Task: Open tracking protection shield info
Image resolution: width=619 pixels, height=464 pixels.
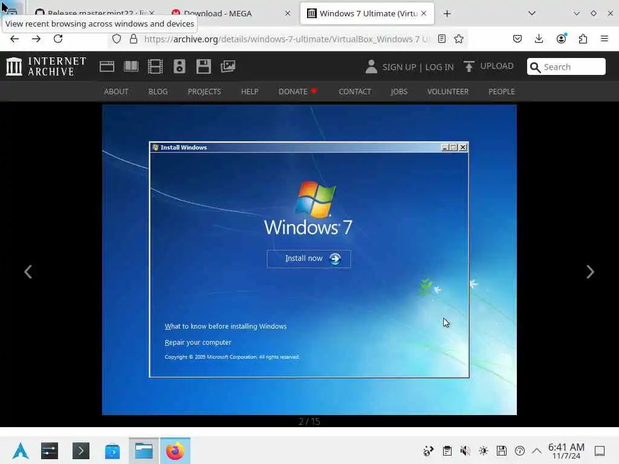Action: tap(117, 39)
